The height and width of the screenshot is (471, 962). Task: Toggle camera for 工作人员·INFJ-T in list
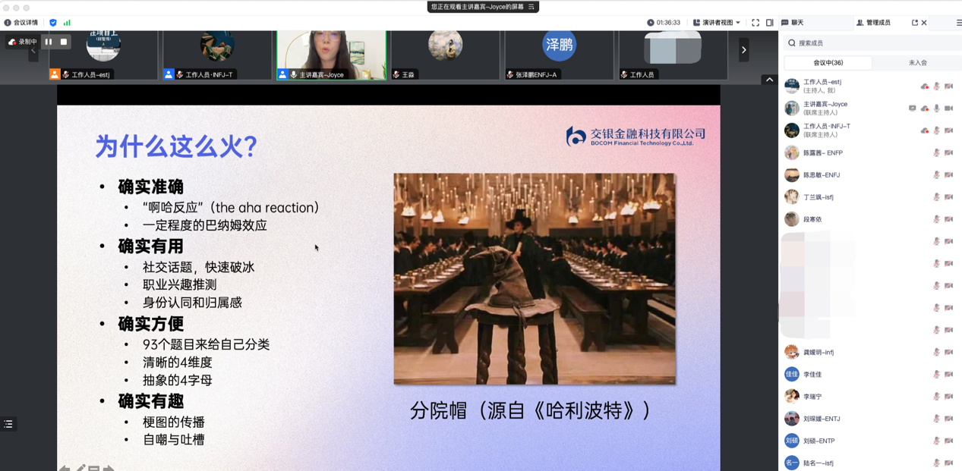(949, 130)
